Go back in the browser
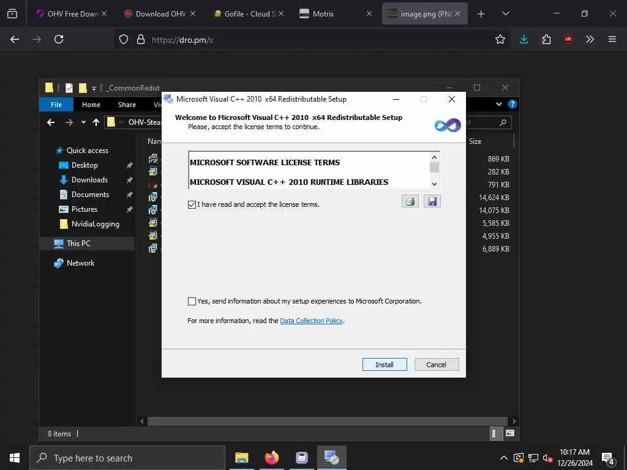 (x=15, y=39)
